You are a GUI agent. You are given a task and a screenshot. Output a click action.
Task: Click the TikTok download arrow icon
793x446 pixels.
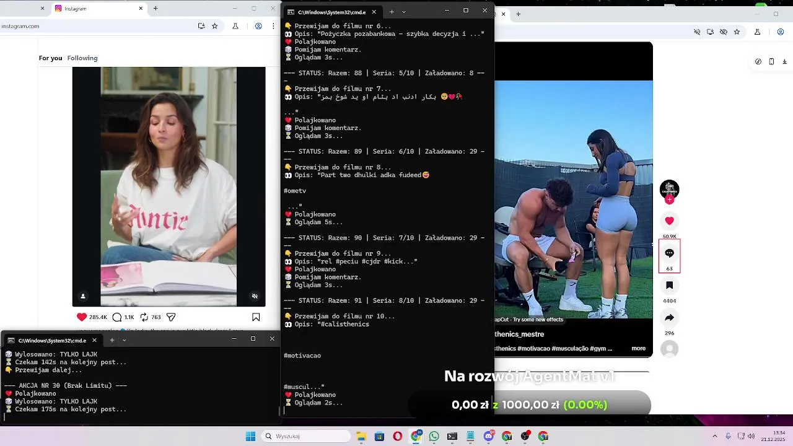tap(785, 61)
